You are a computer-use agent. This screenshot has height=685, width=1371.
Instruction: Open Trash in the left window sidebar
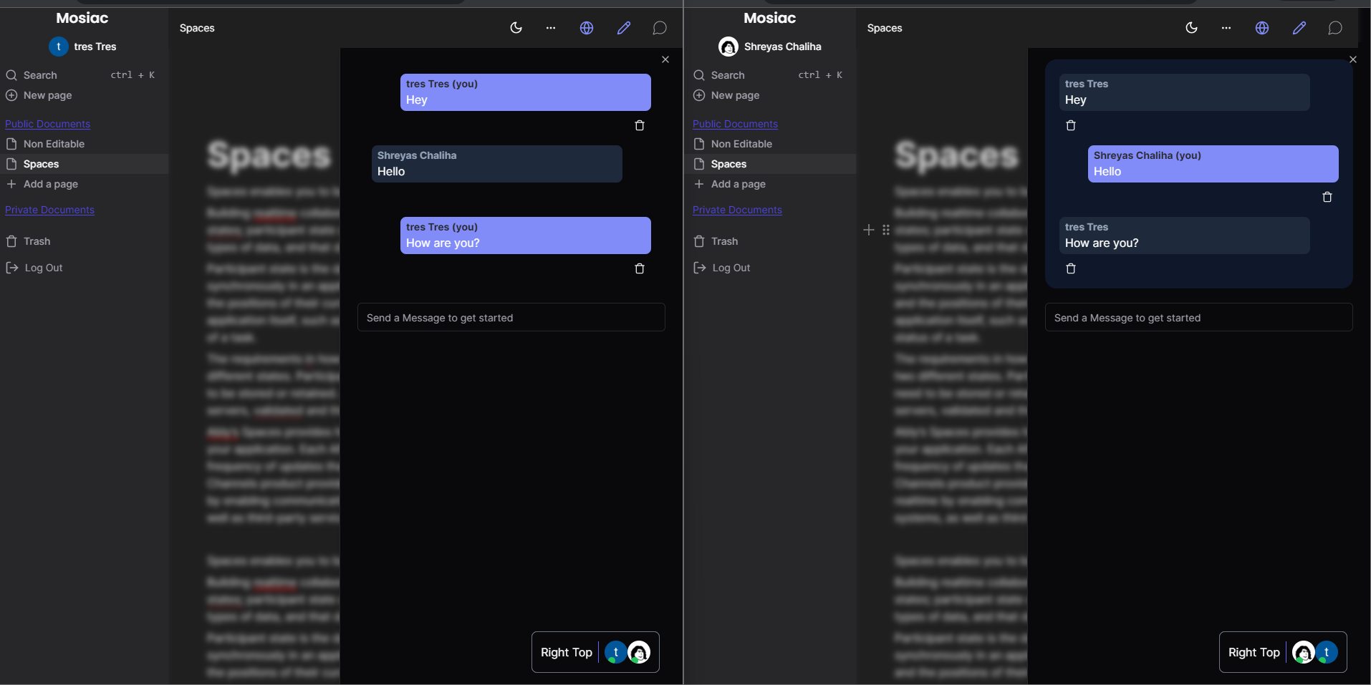[x=37, y=241]
